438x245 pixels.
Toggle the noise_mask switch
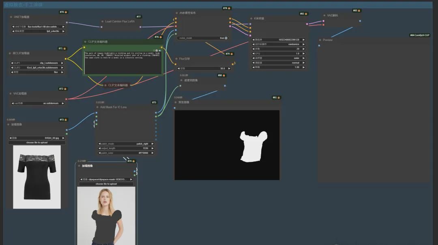(x=225, y=38)
